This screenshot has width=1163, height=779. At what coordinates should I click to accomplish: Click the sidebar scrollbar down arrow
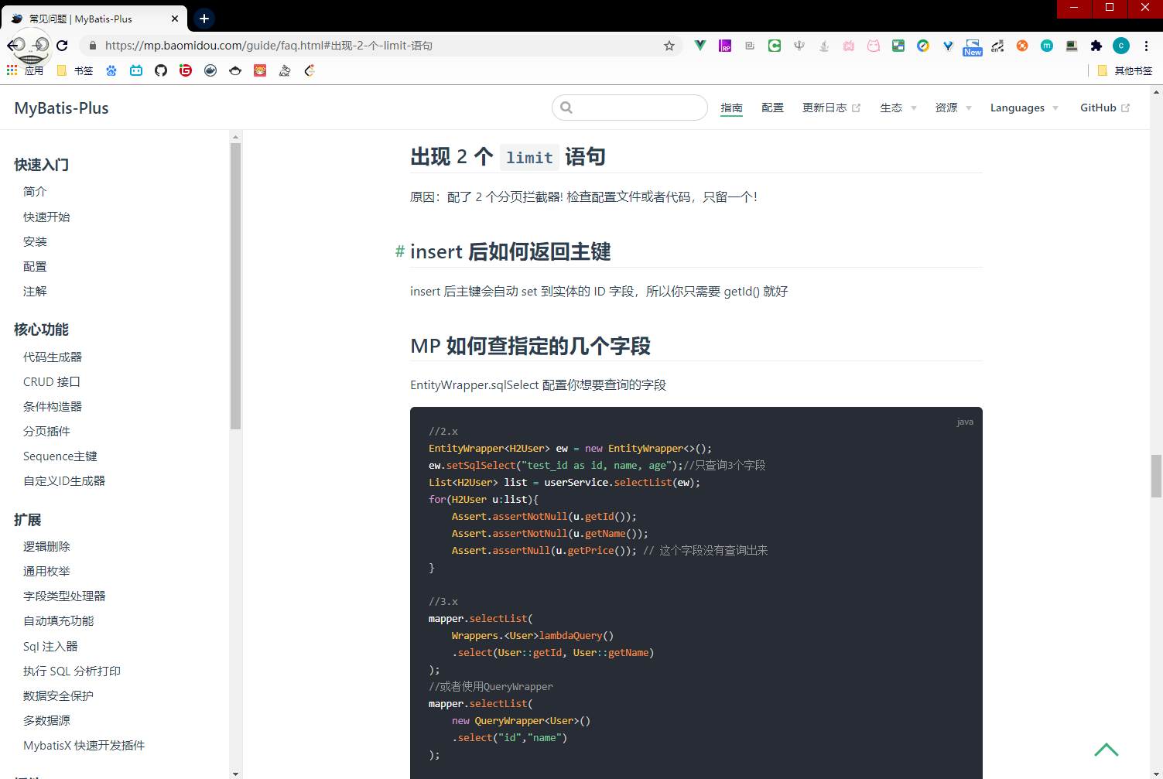235,773
